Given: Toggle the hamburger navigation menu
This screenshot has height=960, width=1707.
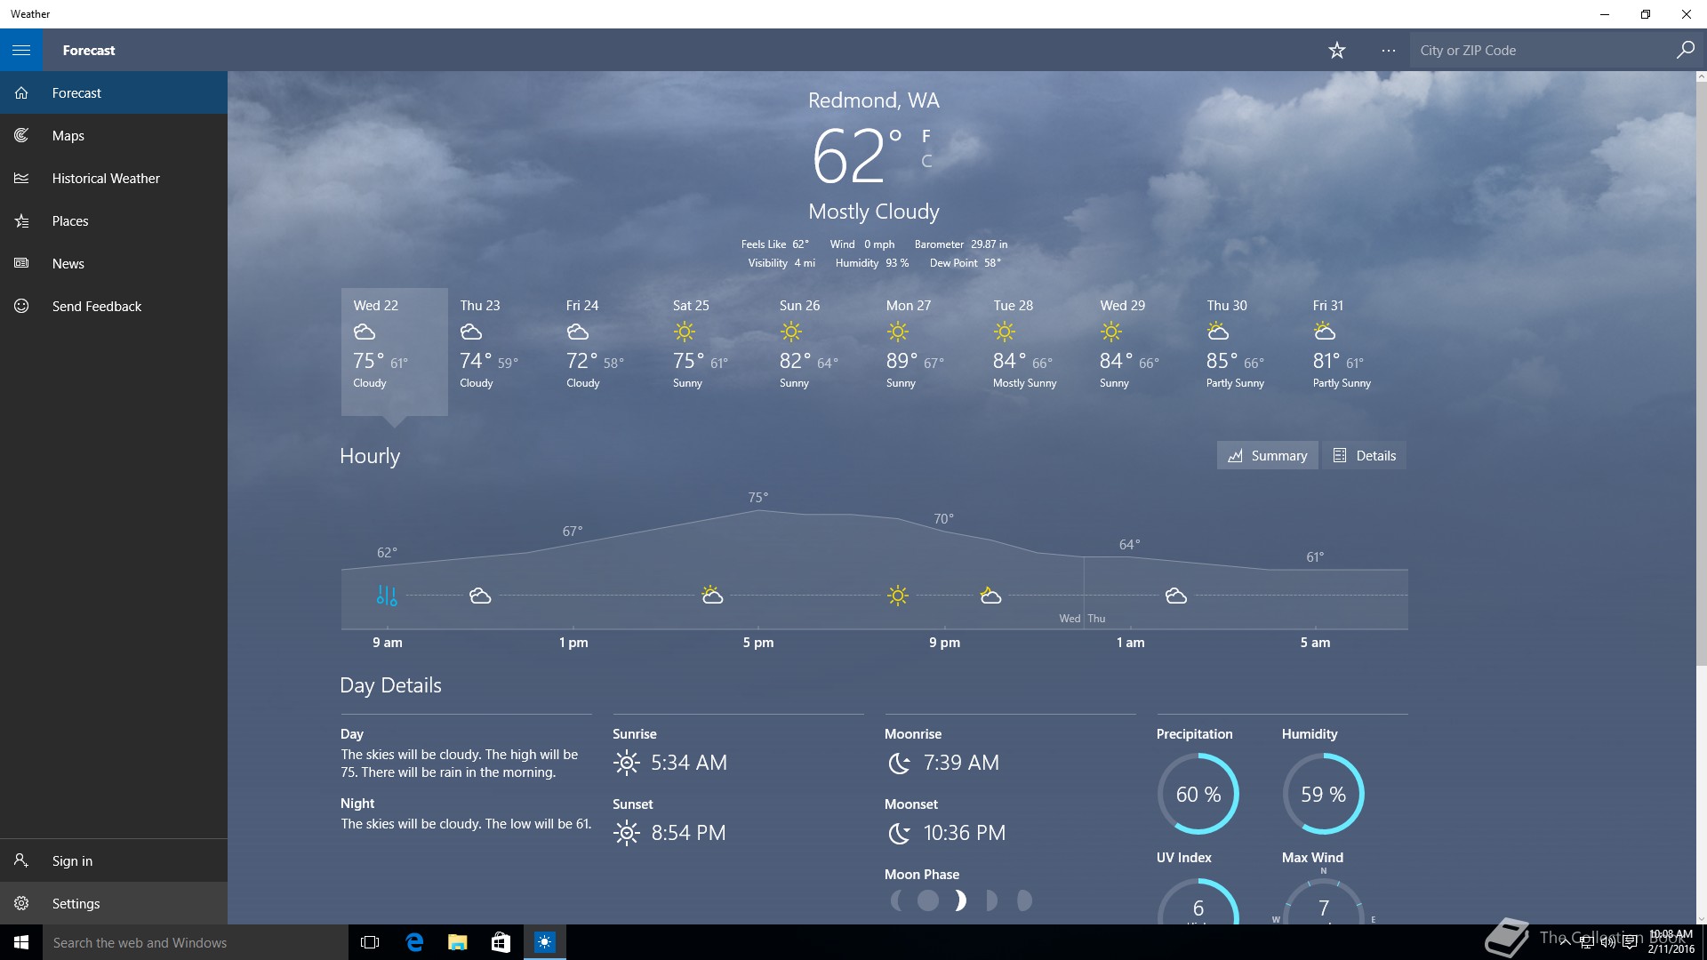Looking at the screenshot, I should coord(21,50).
